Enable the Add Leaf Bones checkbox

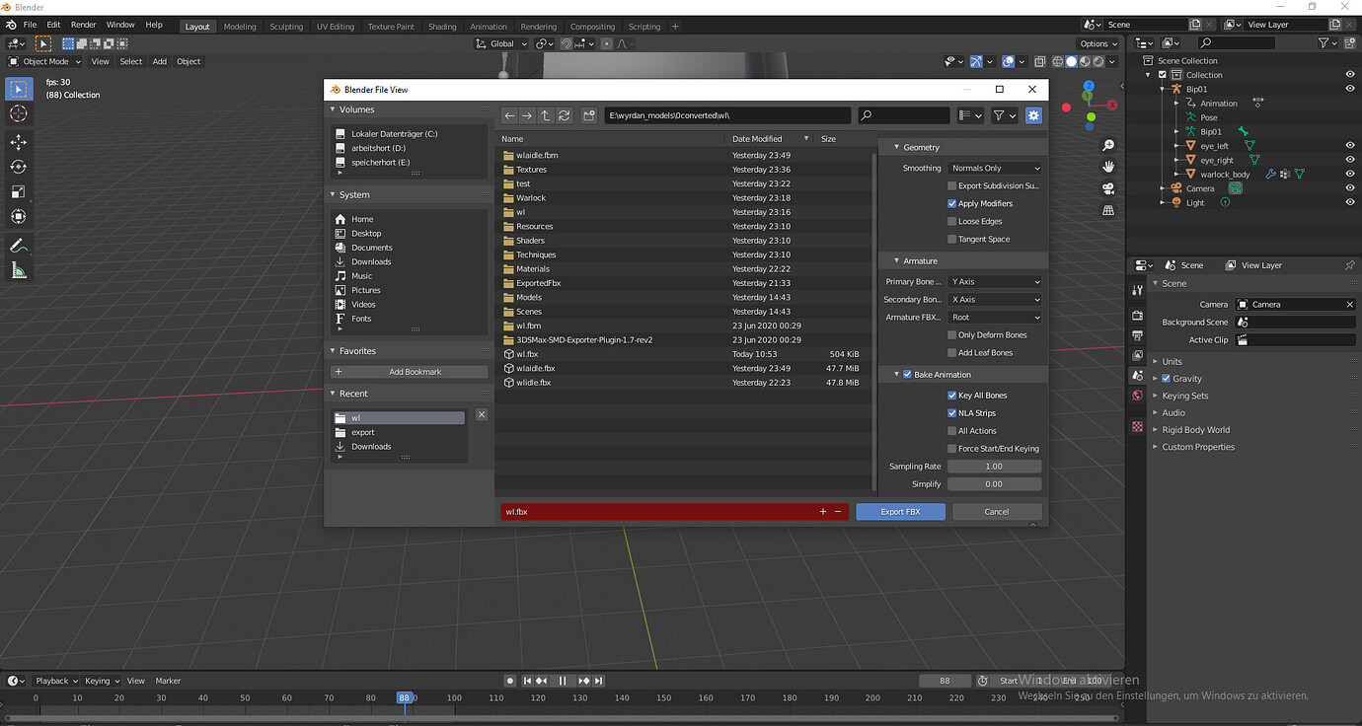tap(951, 352)
